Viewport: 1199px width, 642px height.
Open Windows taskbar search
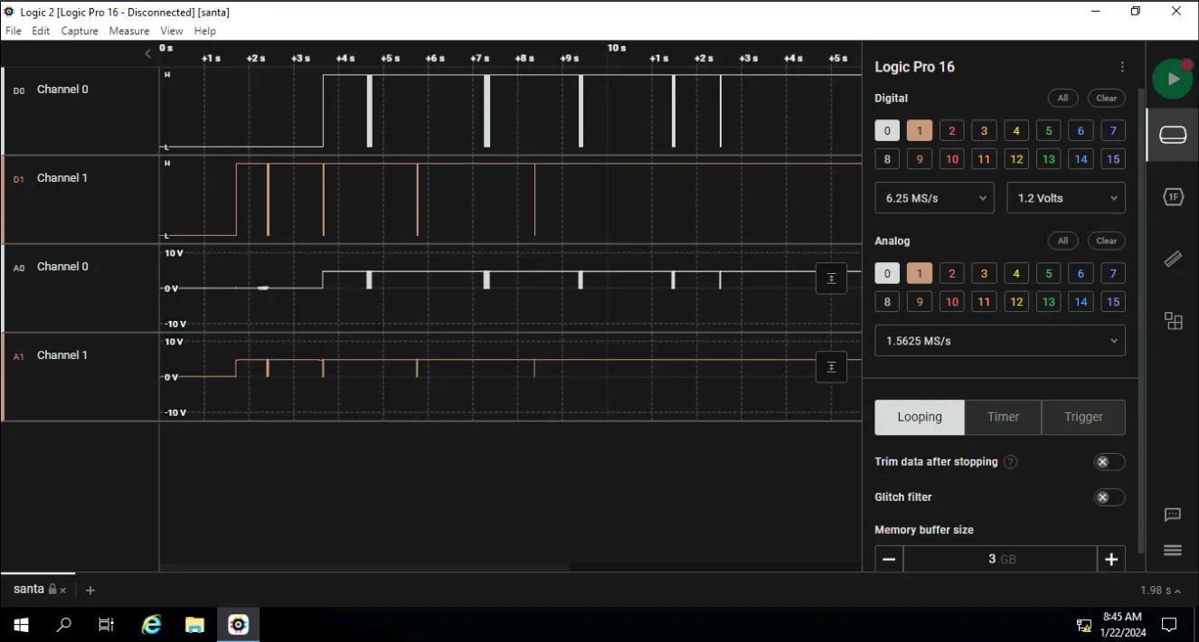tap(63, 625)
